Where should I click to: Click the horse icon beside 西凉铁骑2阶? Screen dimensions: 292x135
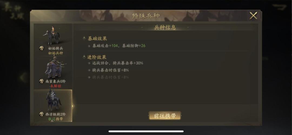(42, 114)
